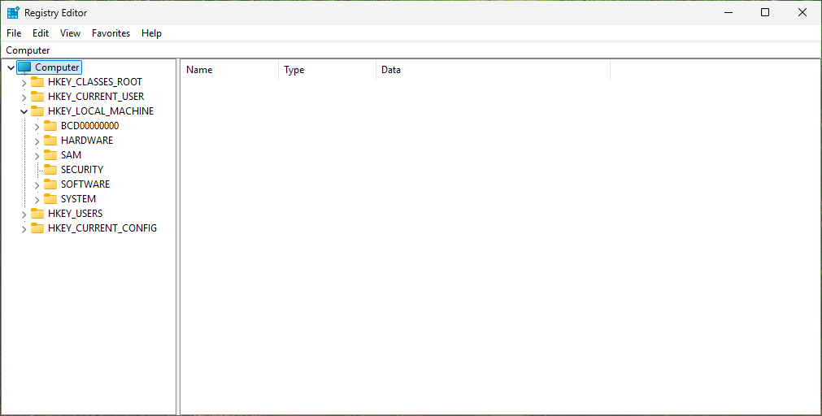Click the Computer root node icon
The height and width of the screenshot is (416, 822).
24,67
